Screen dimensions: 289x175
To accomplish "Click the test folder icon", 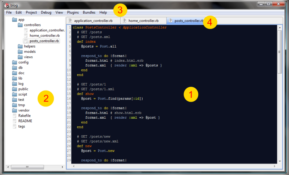I will click(14, 100).
